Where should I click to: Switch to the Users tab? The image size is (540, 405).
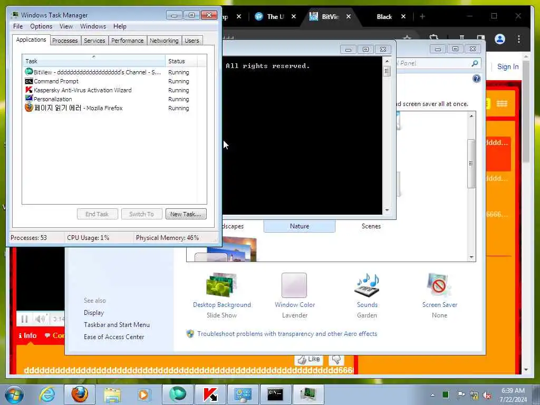click(192, 41)
